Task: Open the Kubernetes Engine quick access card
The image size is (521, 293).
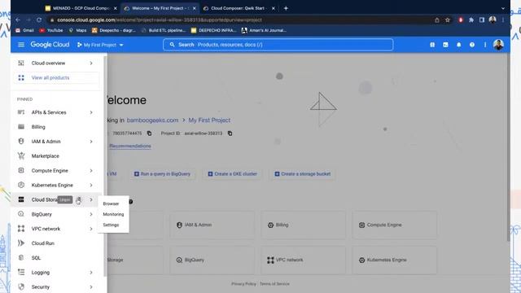Action: [x=394, y=260]
